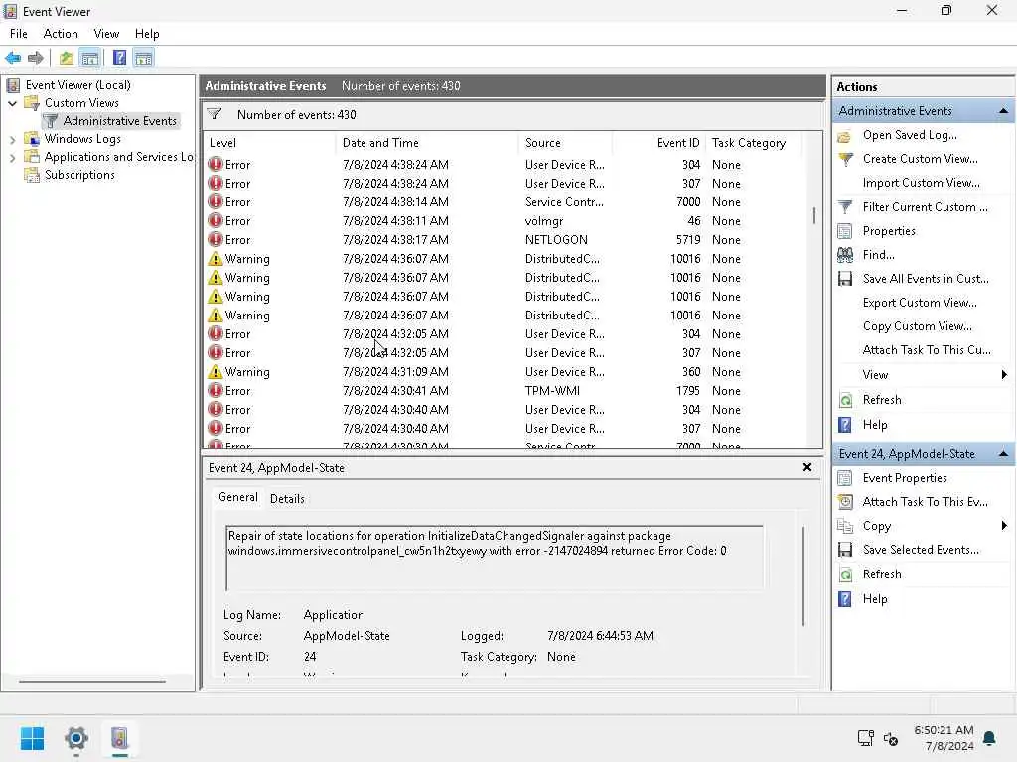The height and width of the screenshot is (762, 1017).
Task: Click the Save All Events floppy icon
Action: click(x=845, y=279)
